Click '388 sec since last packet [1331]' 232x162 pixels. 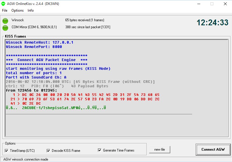point(88,27)
